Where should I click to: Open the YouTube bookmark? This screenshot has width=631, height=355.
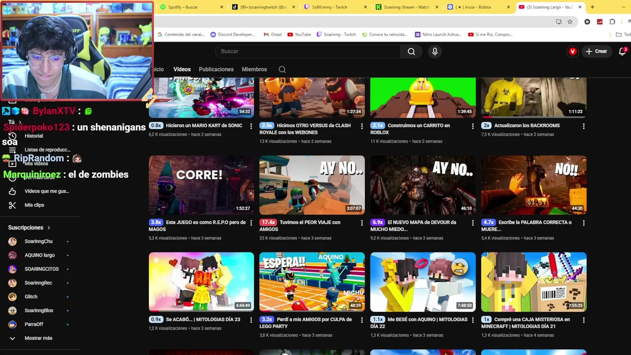click(x=299, y=35)
